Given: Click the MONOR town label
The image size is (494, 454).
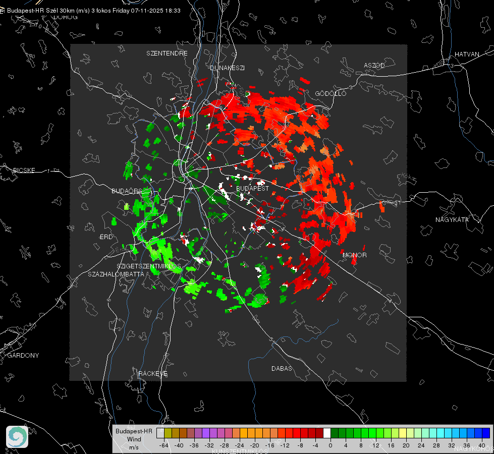Looking at the screenshot, I should 355,255.
